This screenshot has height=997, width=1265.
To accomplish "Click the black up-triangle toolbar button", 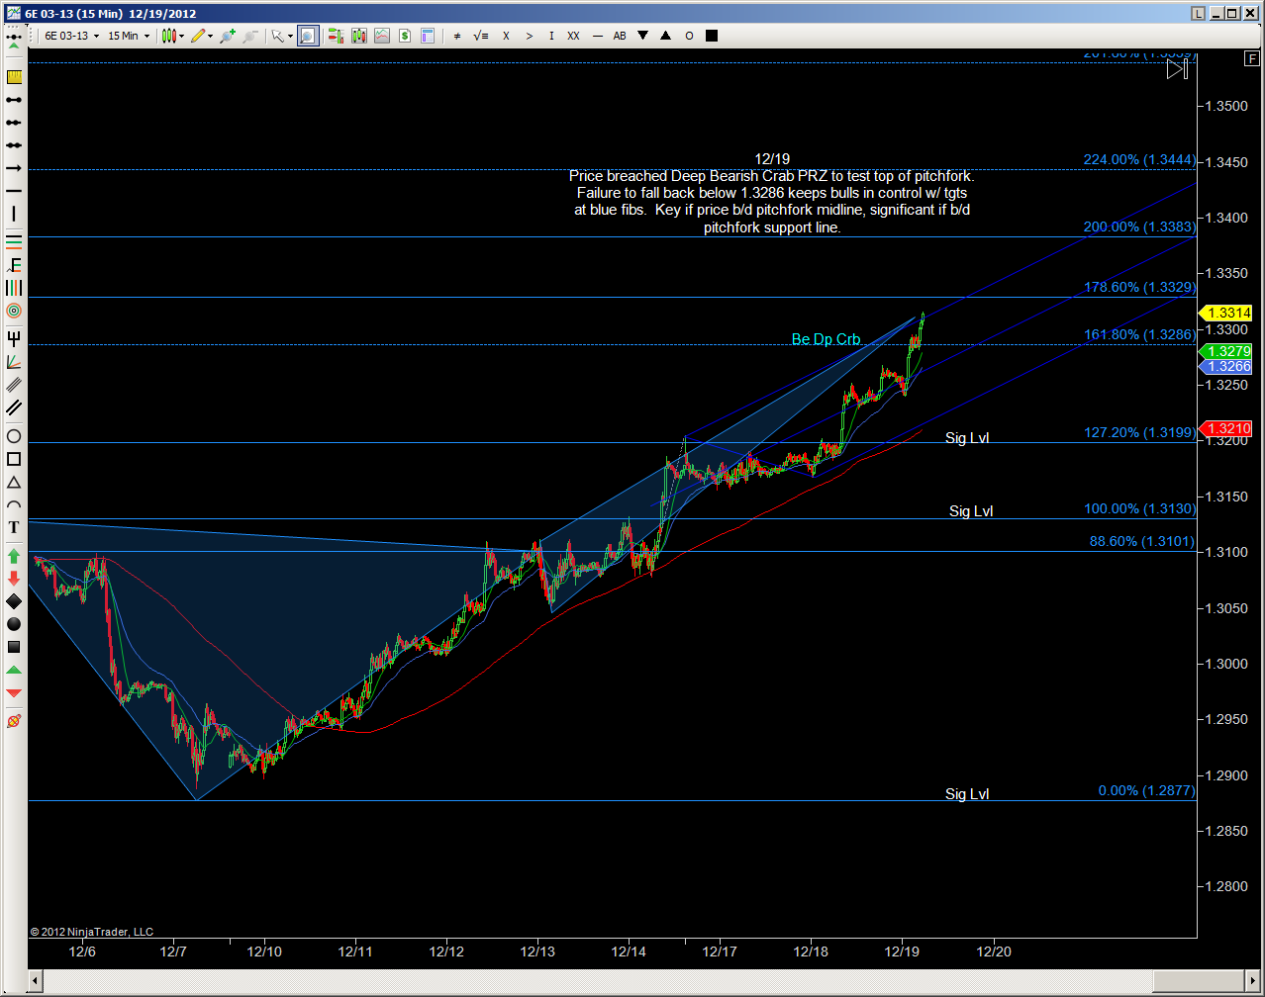I will [666, 36].
